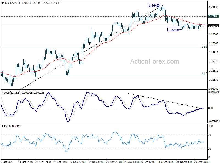Click the 1.15680 price scale value
The height and width of the screenshot is (165, 220).
(x=214, y=53)
